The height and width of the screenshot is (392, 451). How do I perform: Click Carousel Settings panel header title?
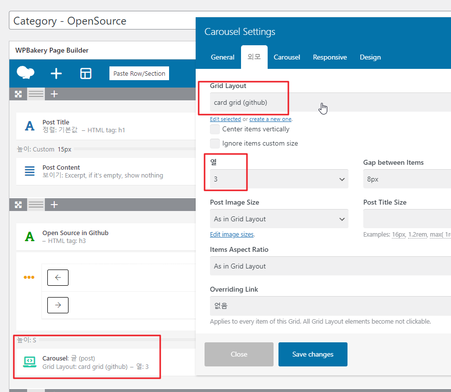click(x=240, y=31)
